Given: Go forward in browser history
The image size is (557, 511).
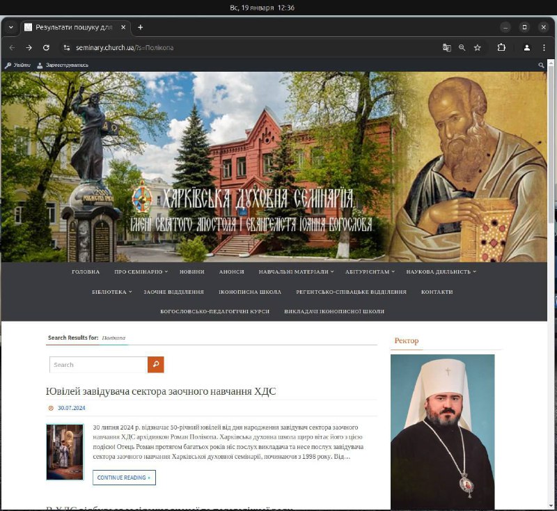Looking at the screenshot, I should (29, 47).
